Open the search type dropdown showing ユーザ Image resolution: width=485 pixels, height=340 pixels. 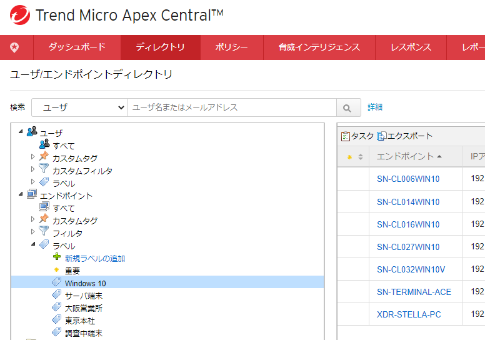coord(79,107)
